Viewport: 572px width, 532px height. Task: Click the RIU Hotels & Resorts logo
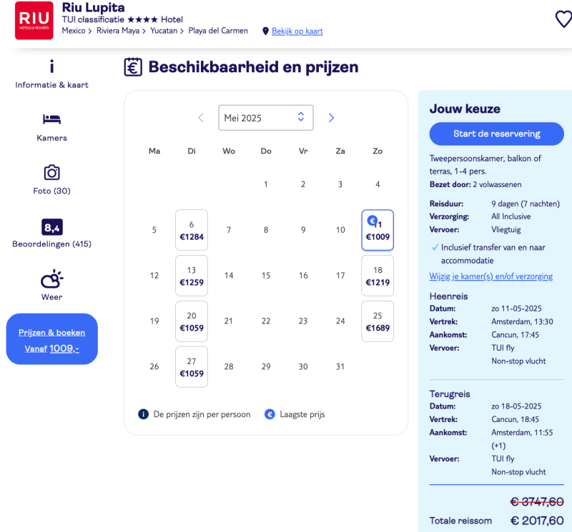tap(34, 21)
